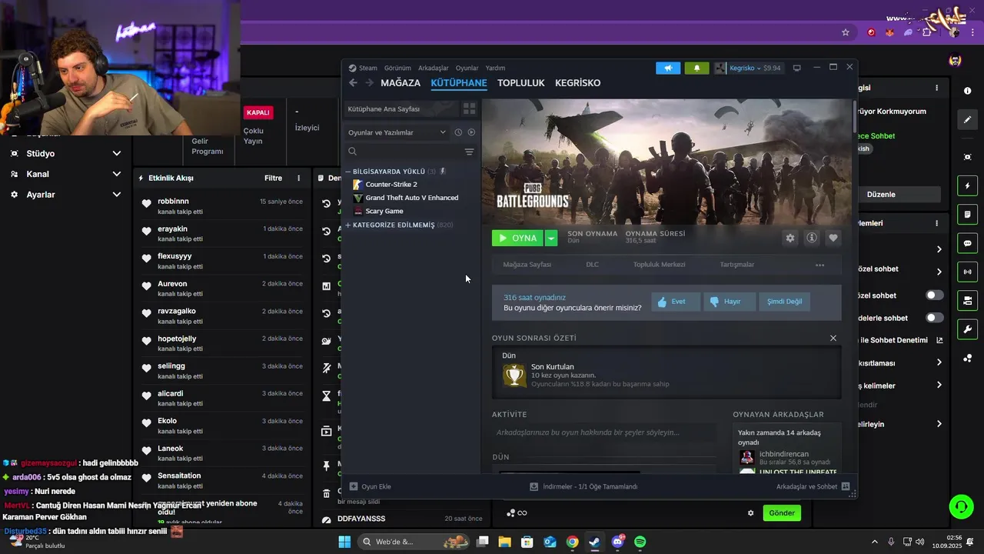Click the pencil edit icon in Twitch sidebar
The image size is (984, 554).
click(x=967, y=119)
